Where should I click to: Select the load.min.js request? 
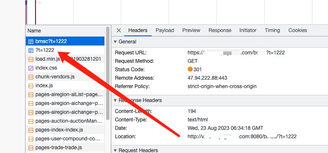65,59
